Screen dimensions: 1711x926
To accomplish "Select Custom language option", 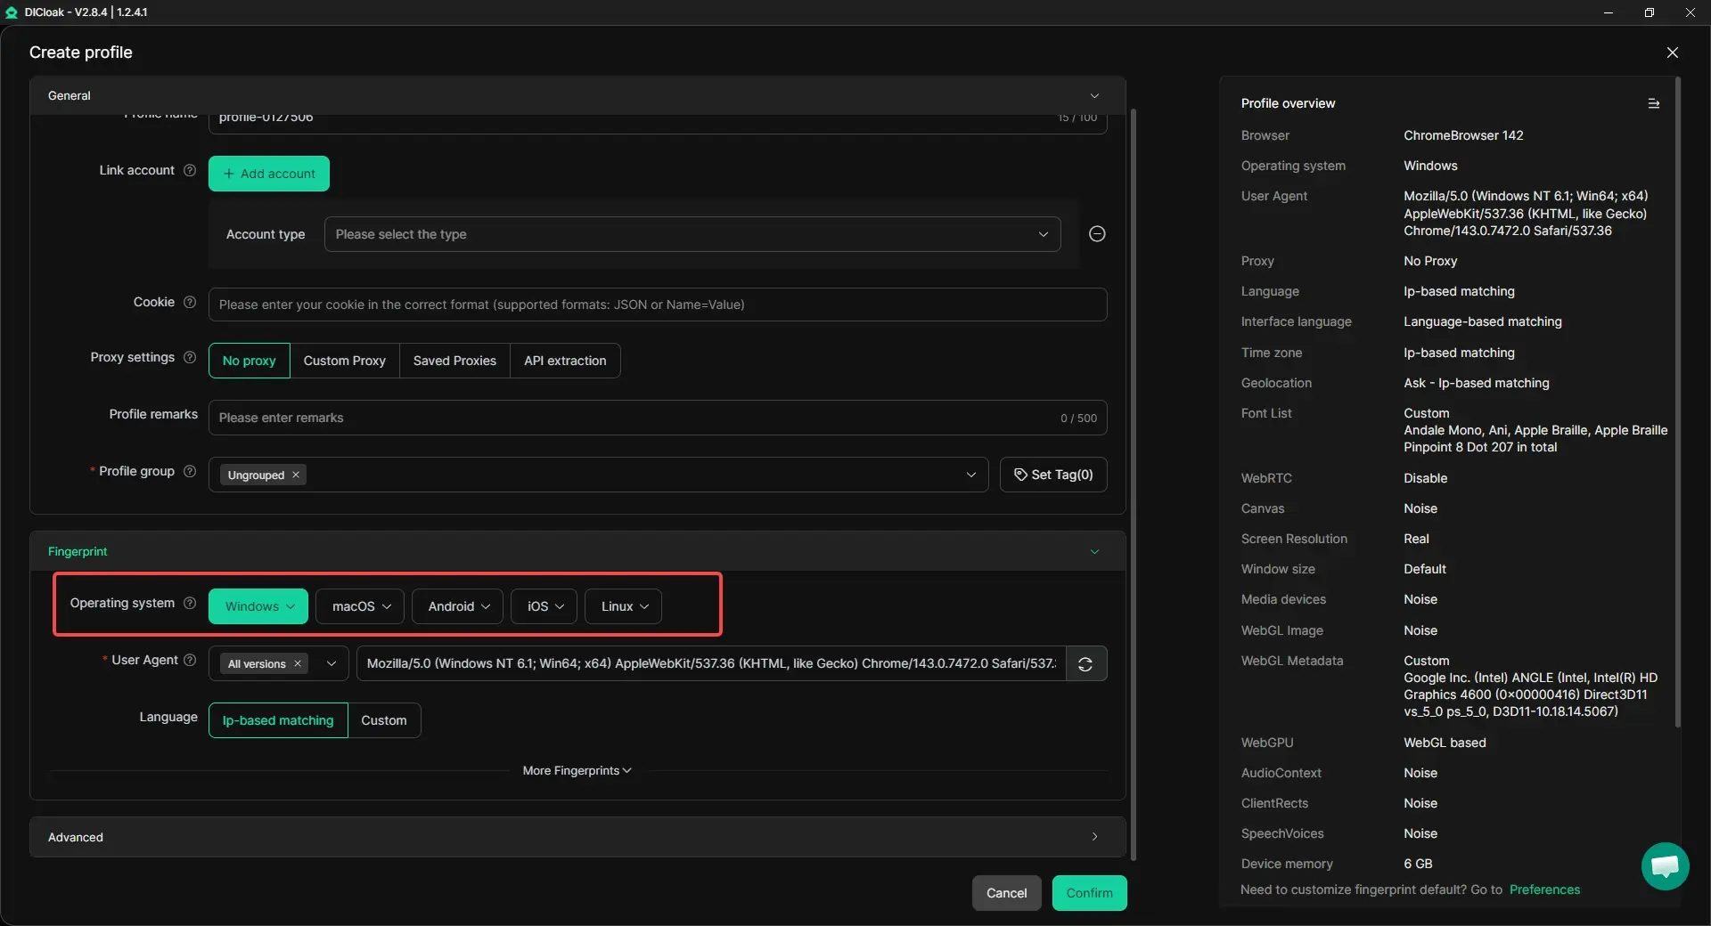I will point(383,721).
